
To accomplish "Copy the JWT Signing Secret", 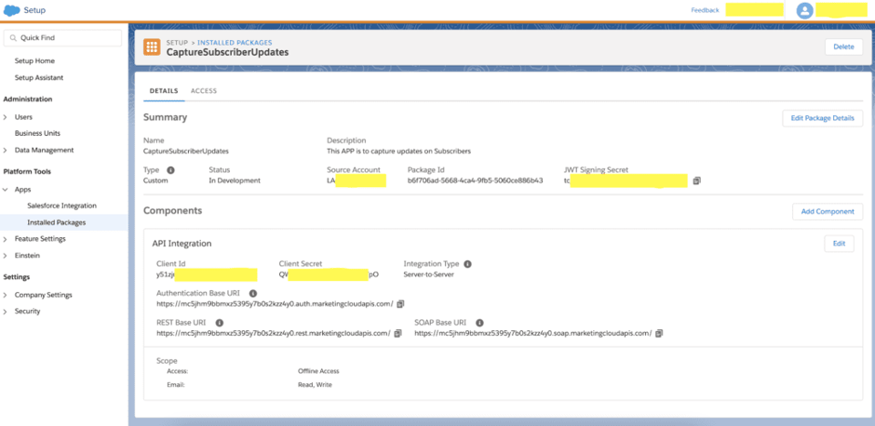I will click(x=696, y=180).
